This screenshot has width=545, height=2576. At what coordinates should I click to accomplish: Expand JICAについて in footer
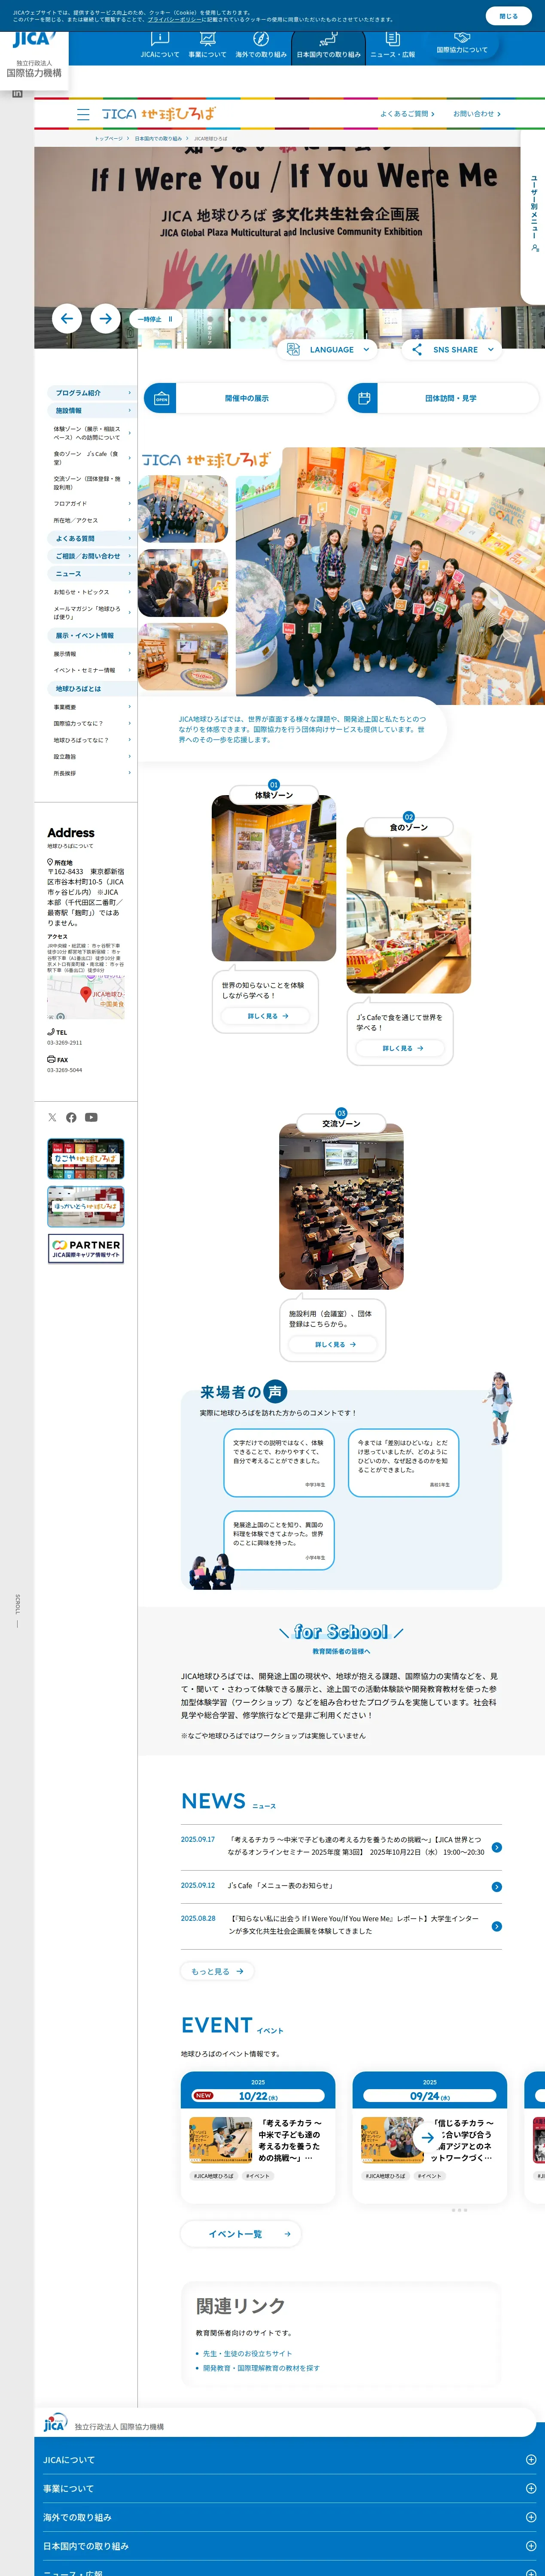[x=289, y=2459]
